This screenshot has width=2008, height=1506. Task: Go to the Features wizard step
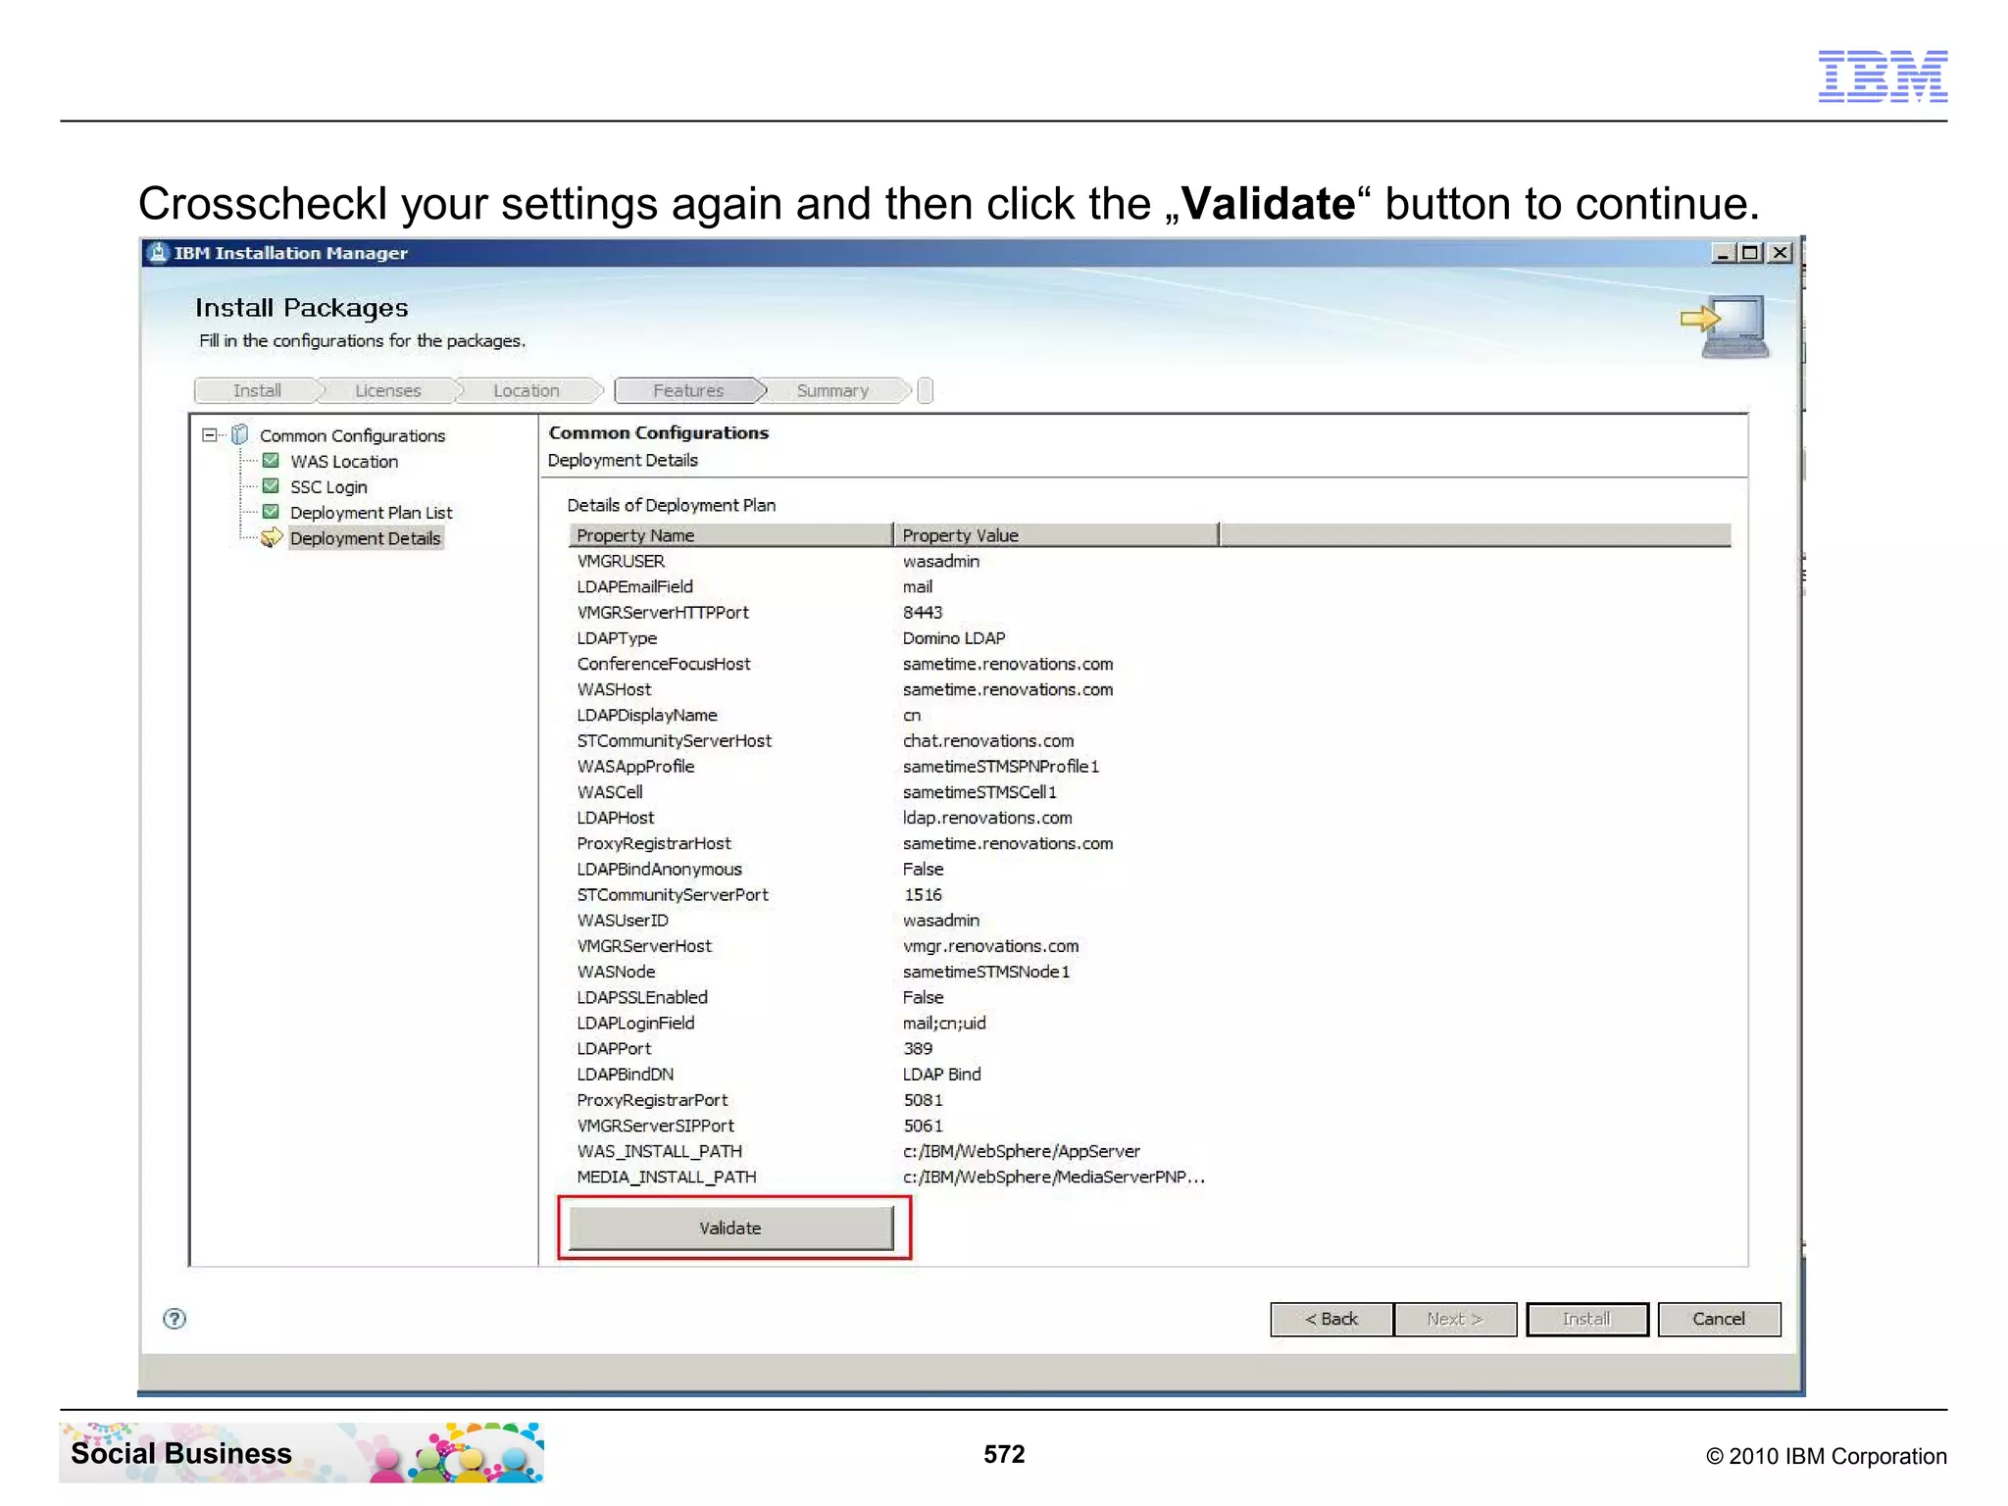(x=688, y=390)
